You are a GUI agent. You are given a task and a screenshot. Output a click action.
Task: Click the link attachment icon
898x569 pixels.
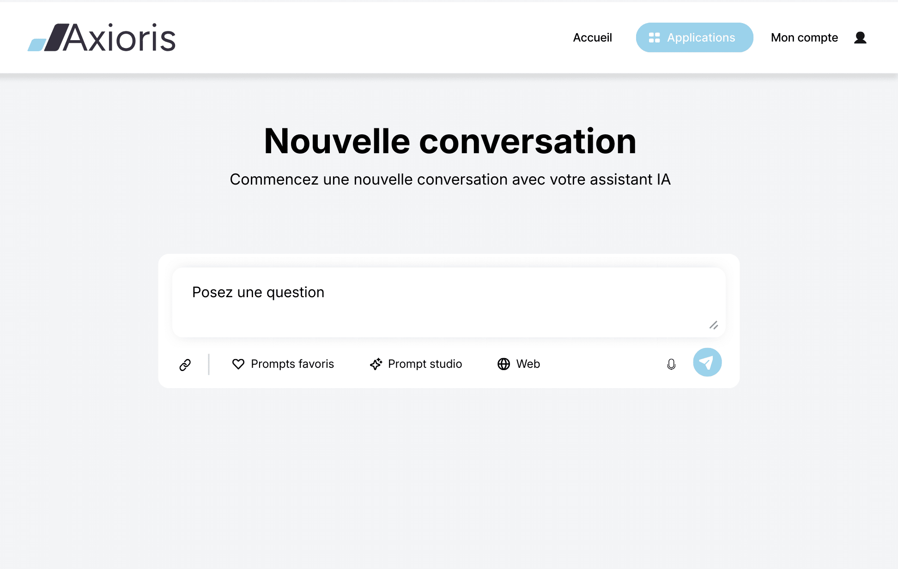pos(185,365)
